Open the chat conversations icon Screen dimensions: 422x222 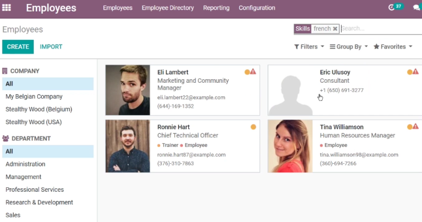click(x=417, y=7)
